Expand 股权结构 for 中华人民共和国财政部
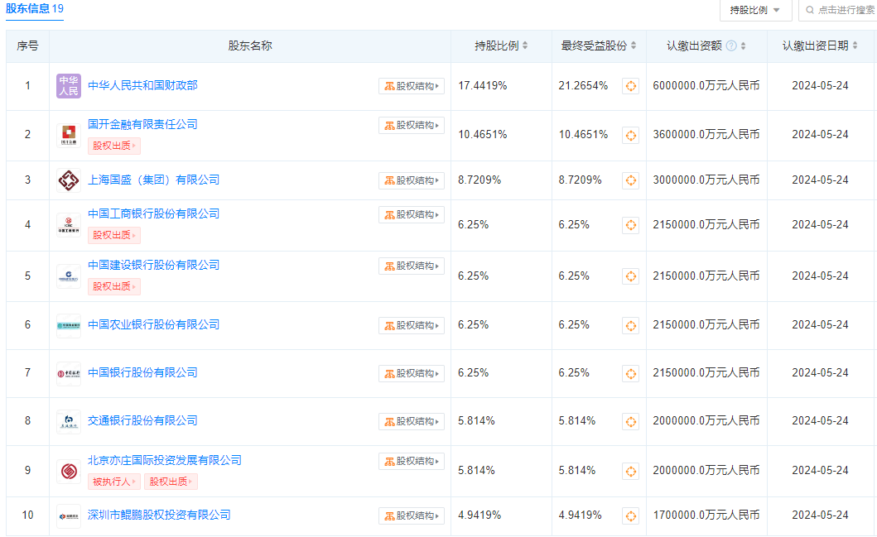877x537 pixels. (x=412, y=86)
